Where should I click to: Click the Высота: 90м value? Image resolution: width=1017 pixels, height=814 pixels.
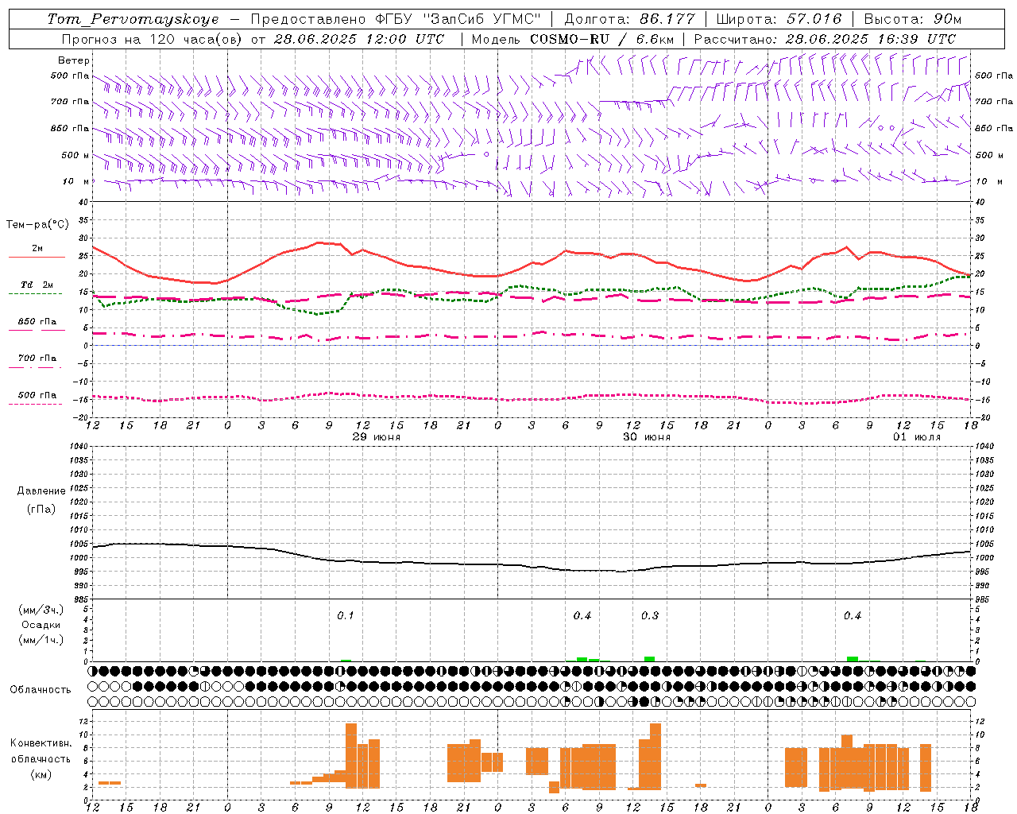tap(912, 19)
